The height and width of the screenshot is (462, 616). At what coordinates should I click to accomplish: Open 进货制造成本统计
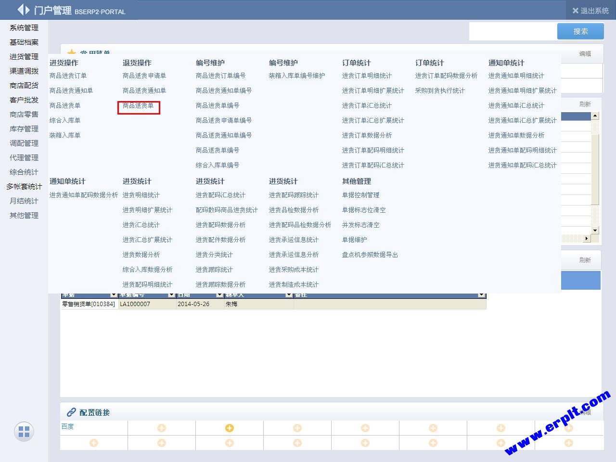click(294, 284)
